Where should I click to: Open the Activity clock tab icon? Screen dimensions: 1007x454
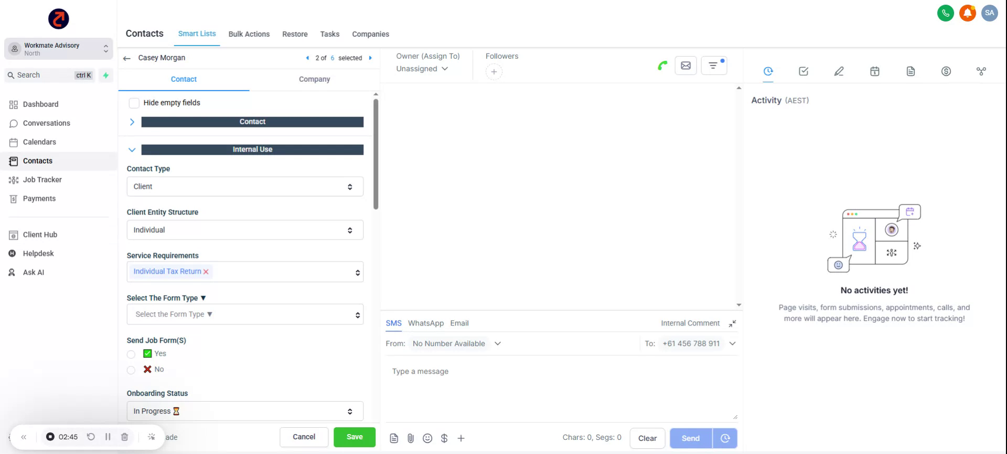[768, 71]
